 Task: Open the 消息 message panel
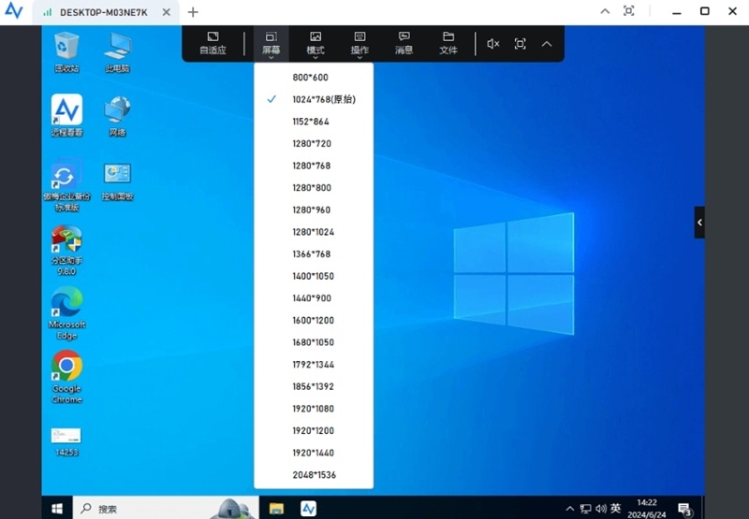[404, 42]
